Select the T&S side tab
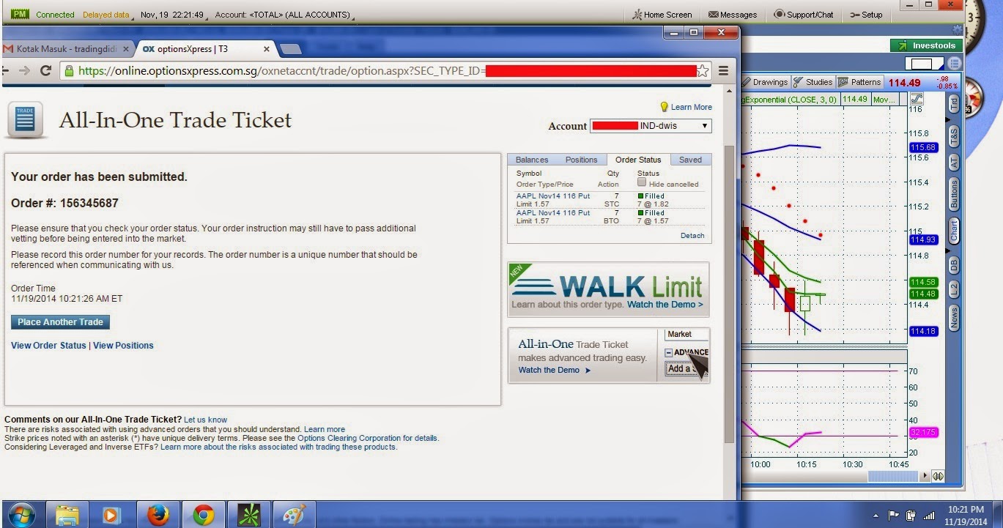 954,135
